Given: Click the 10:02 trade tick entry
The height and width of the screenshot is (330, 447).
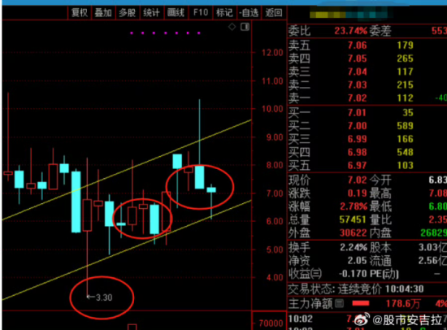Looking at the screenshot, I should pos(367,319).
